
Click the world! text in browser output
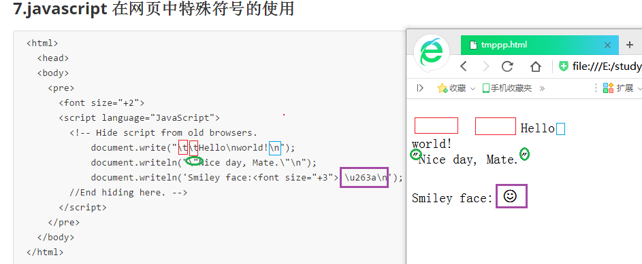coord(432,144)
